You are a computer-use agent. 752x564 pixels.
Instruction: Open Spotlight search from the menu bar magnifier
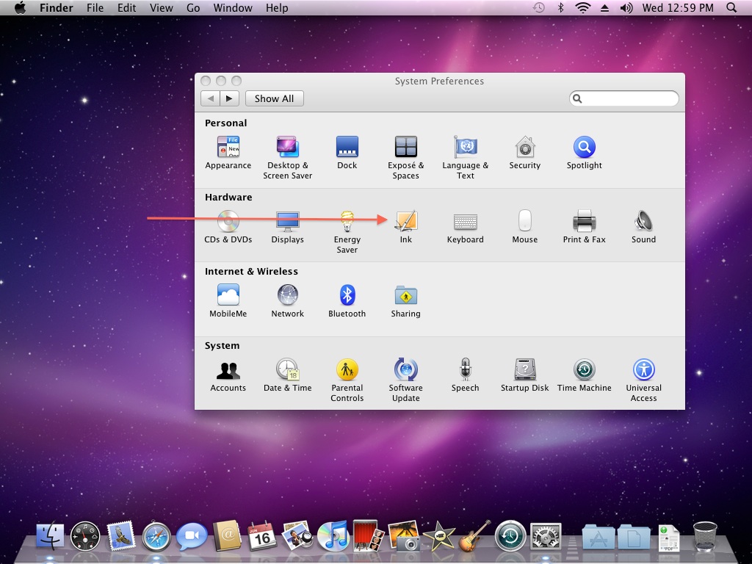coord(731,7)
